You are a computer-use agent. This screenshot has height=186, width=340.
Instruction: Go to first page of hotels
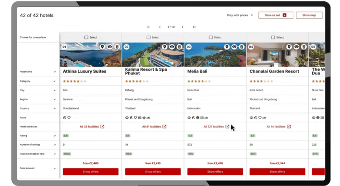pyautogui.click(x=148, y=27)
